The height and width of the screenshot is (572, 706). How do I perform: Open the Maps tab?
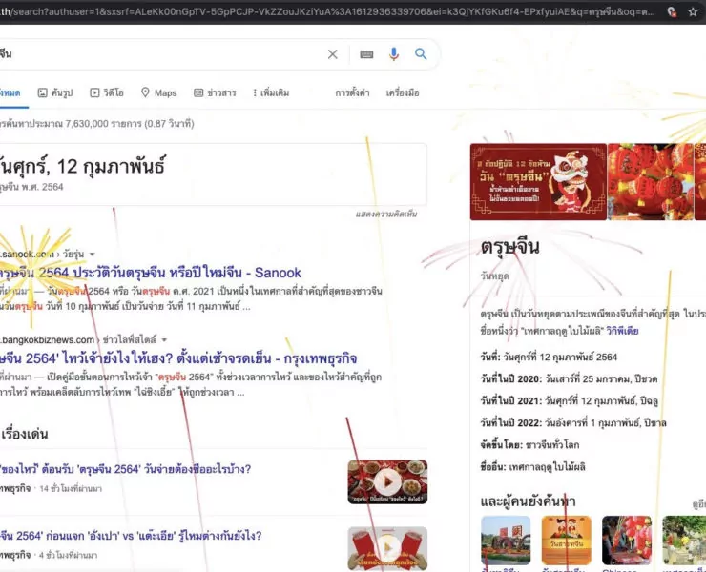(159, 92)
